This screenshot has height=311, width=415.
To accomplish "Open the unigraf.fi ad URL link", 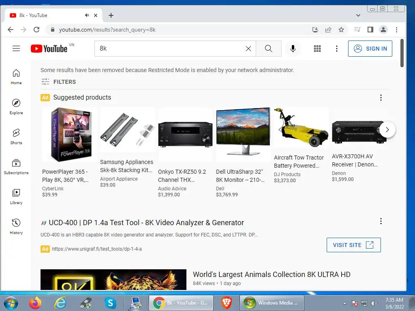I will coord(97,249).
